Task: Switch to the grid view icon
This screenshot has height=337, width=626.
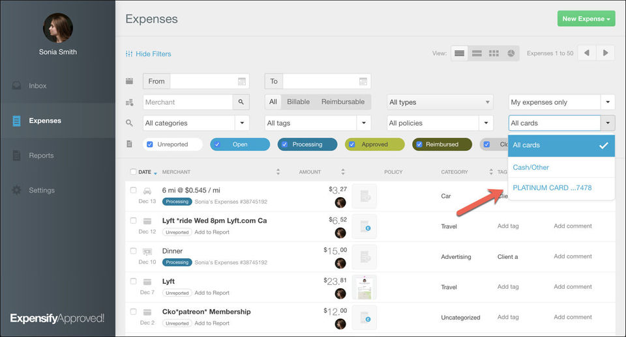Action: (x=494, y=53)
